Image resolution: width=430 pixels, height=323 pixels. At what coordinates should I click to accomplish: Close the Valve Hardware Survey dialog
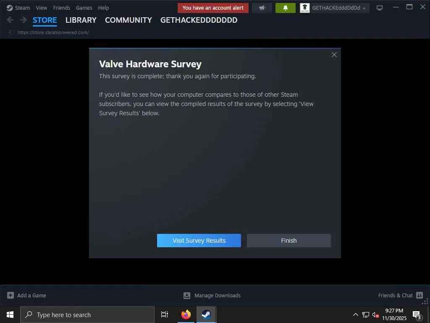334,55
